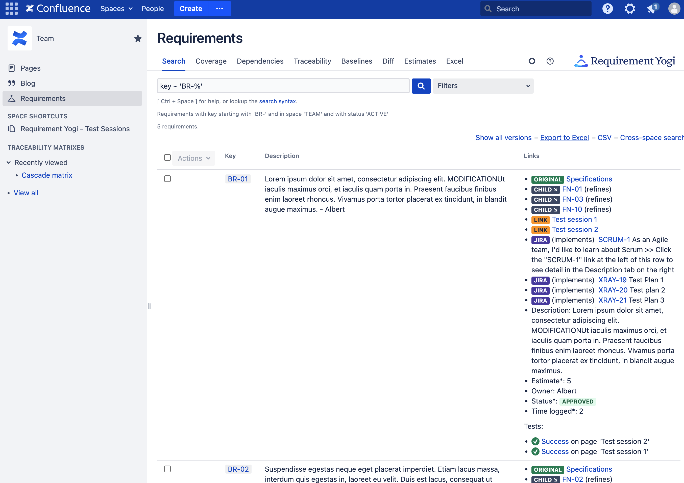Open the Filters dropdown
This screenshot has width=684, height=483.
click(x=483, y=86)
